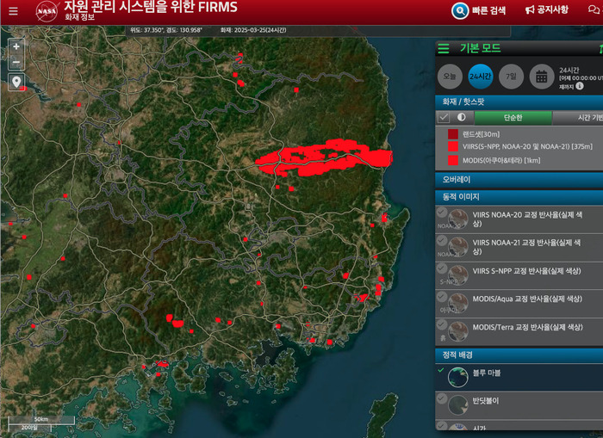This screenshot has width=603, height=438.
Task: Click the info icon beside time range
Action: coord(580,86)
